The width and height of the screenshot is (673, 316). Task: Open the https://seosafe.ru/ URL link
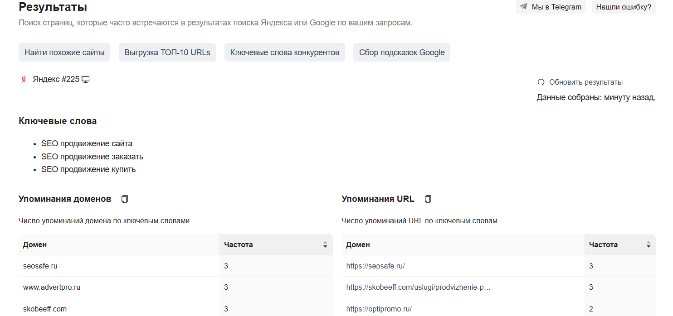pyautogui.click(x=376, y=266)
